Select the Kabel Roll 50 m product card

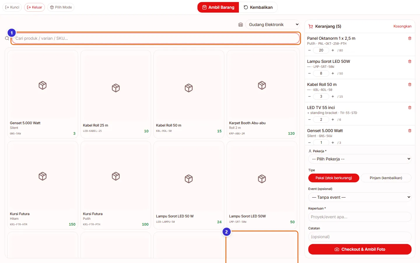click(189, 94)
